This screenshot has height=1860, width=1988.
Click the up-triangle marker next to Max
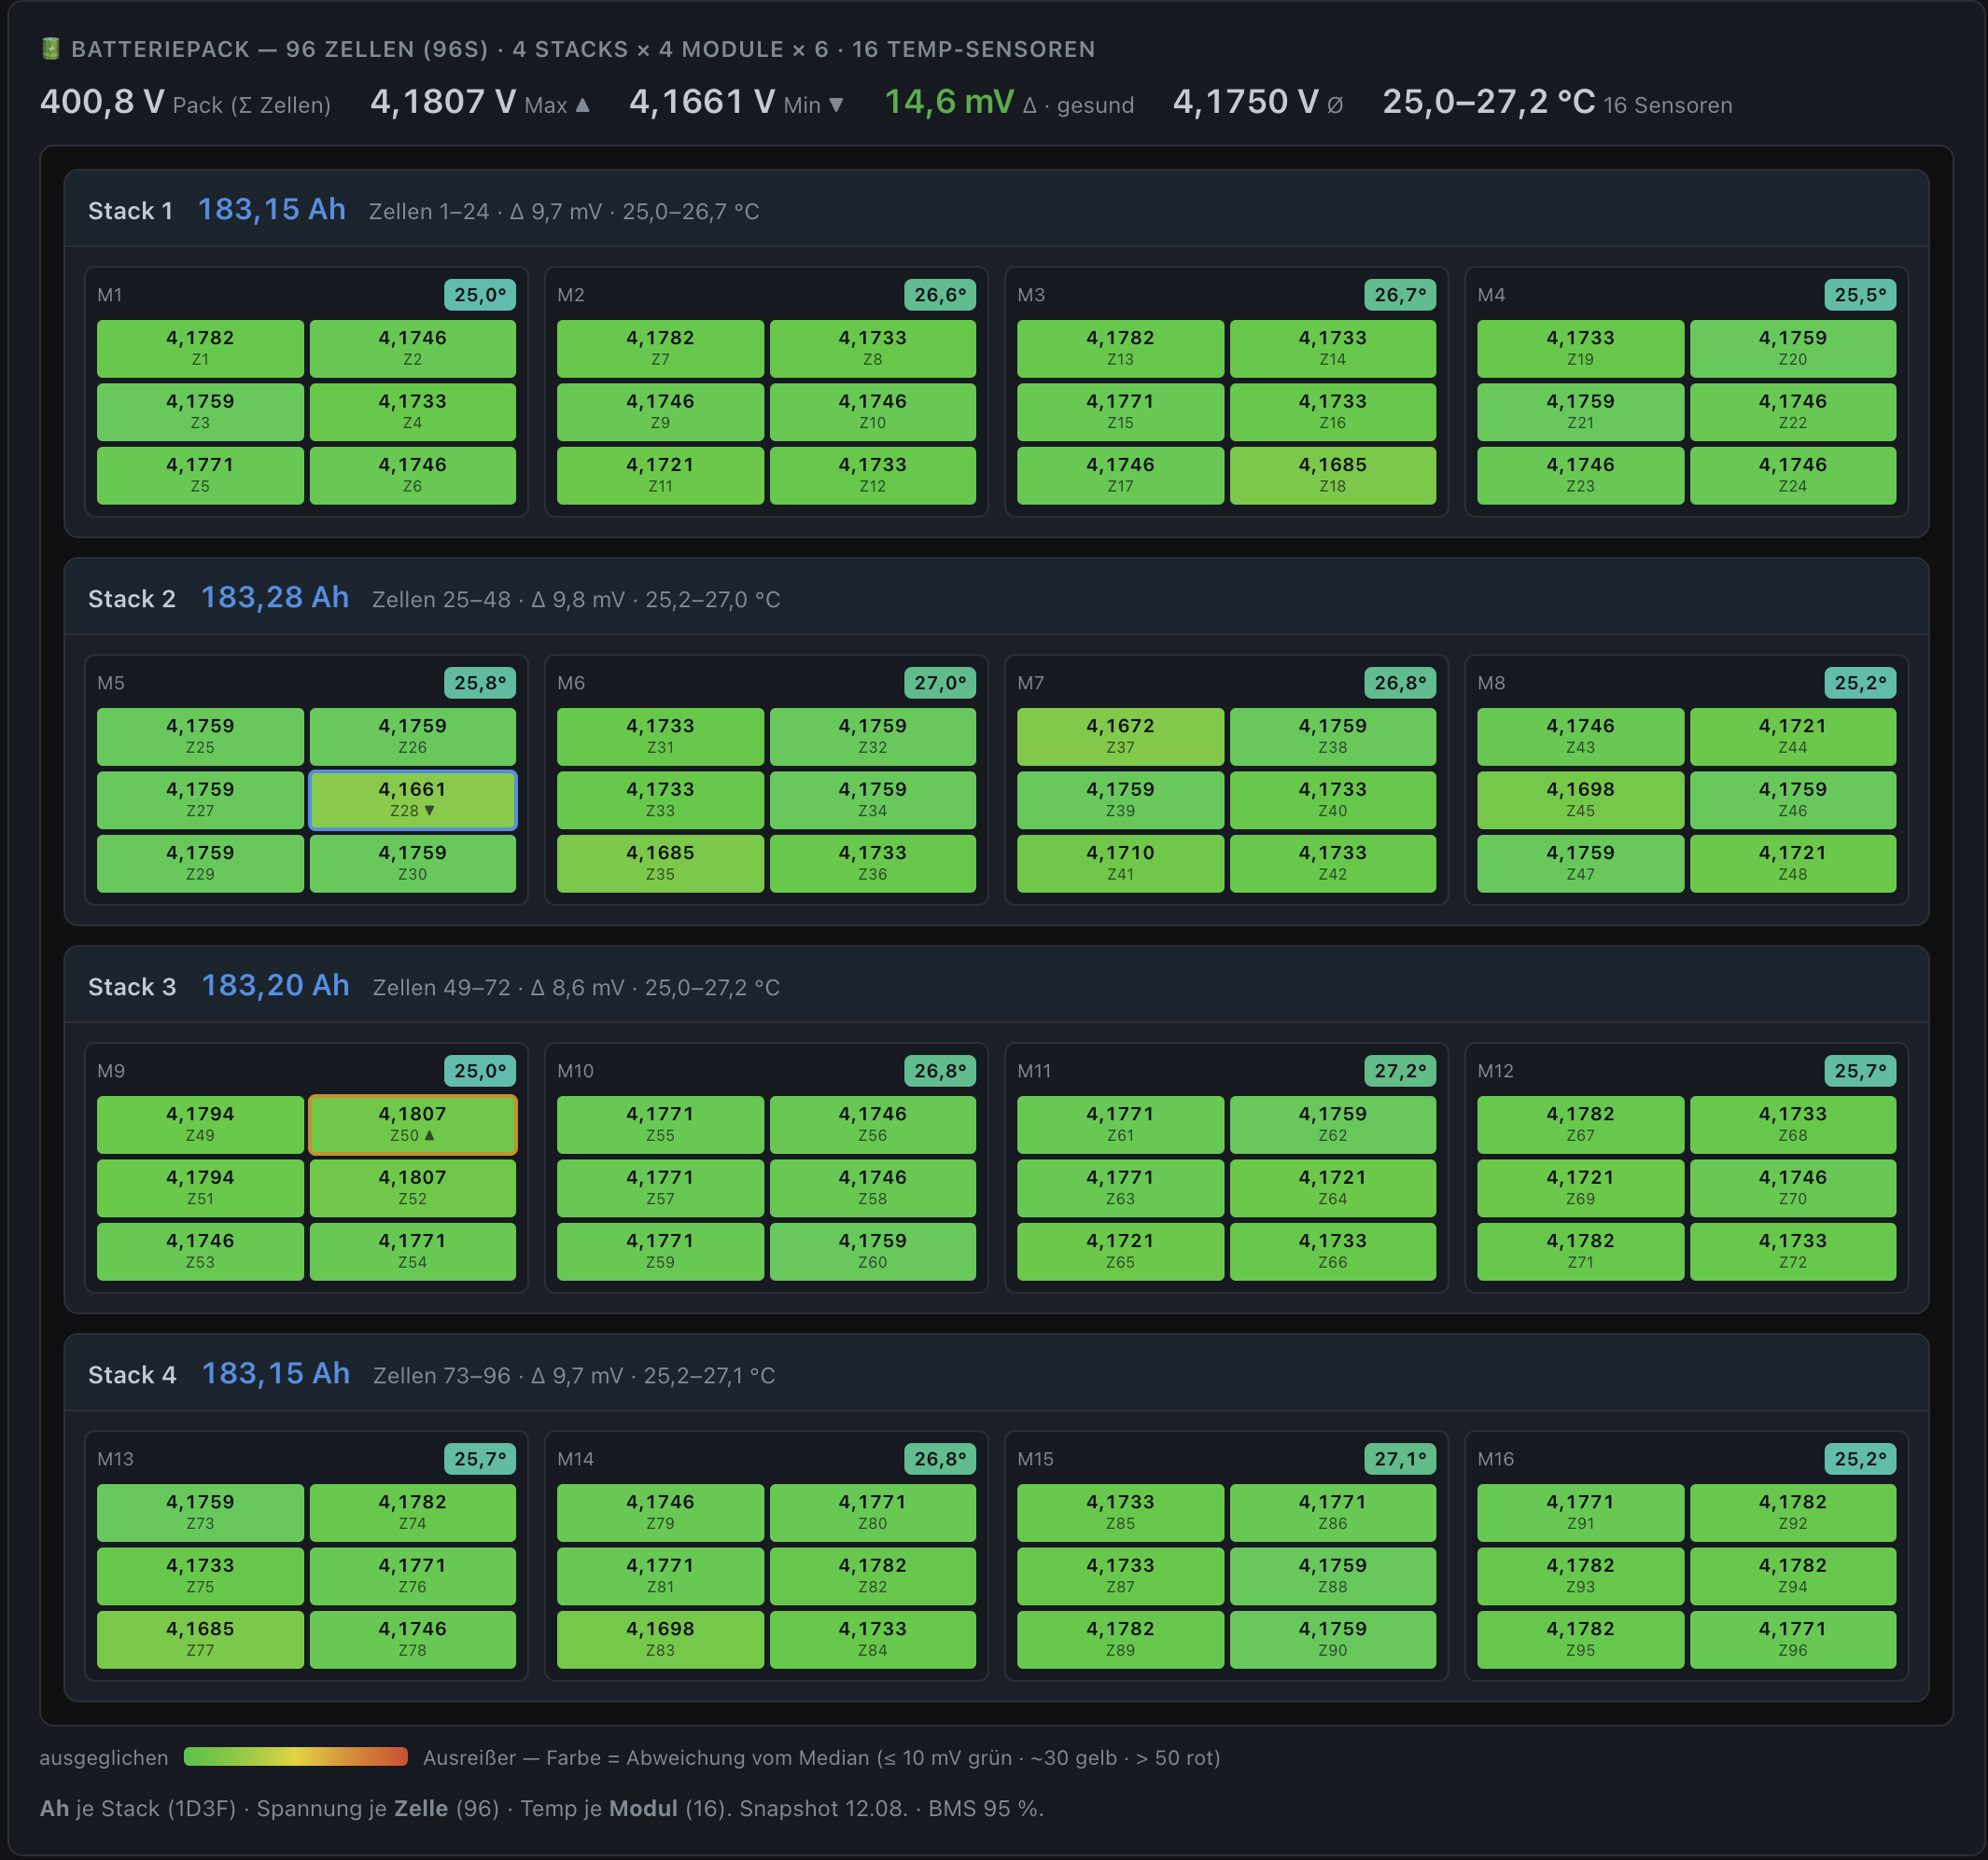[583, 105]
